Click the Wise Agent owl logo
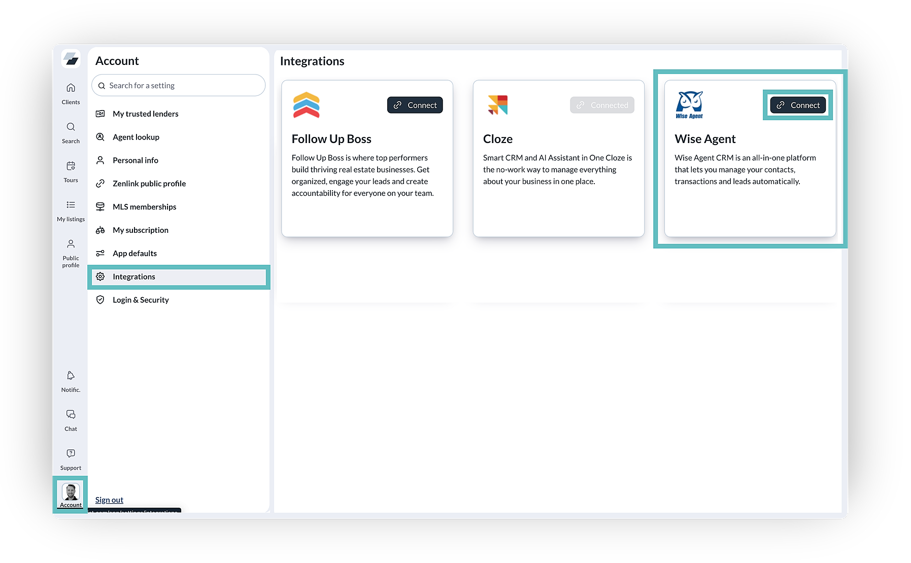 (689, 105)
